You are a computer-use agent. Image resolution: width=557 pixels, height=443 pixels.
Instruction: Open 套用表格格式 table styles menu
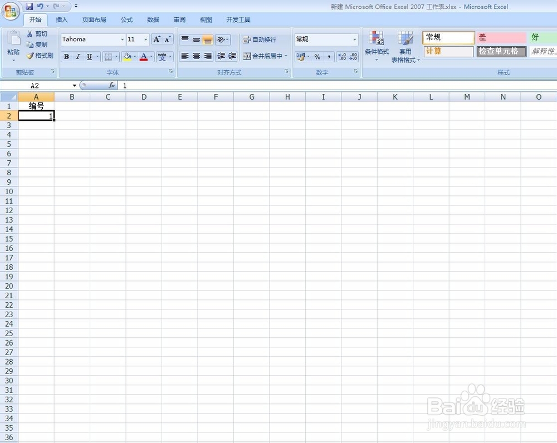[x=405, y=47]
